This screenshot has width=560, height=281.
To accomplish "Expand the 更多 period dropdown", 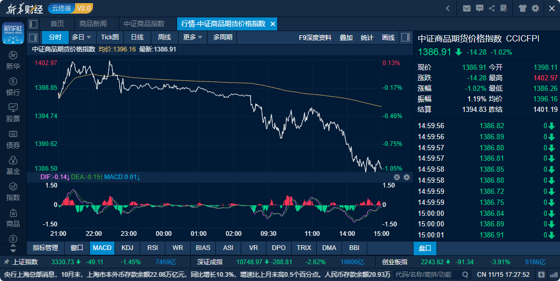I will (192, 37).
